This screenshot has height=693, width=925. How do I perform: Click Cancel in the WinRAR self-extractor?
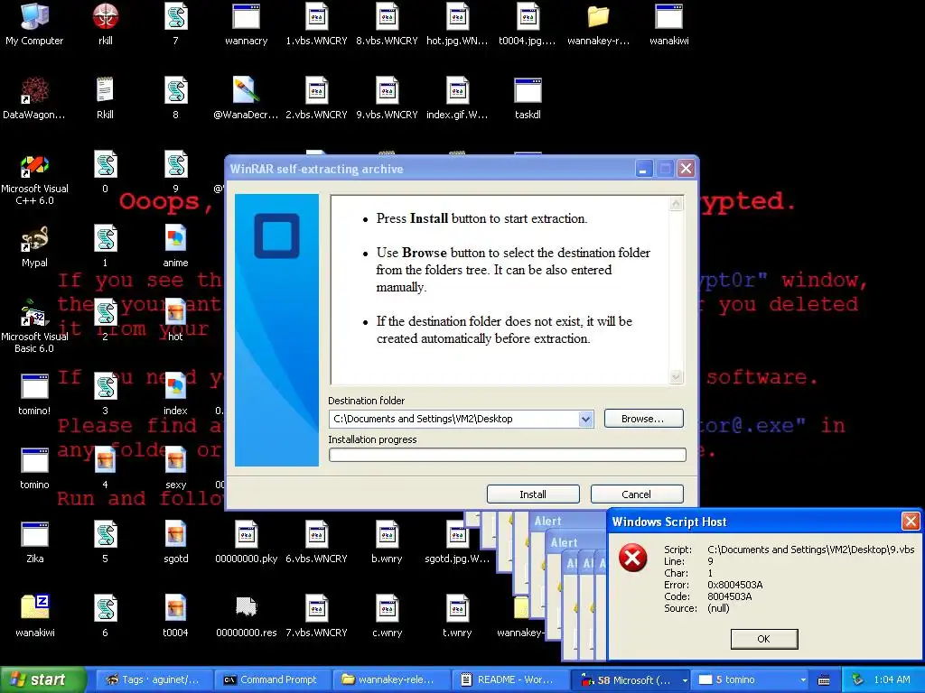pyautogui.click(x=637, y=494)
